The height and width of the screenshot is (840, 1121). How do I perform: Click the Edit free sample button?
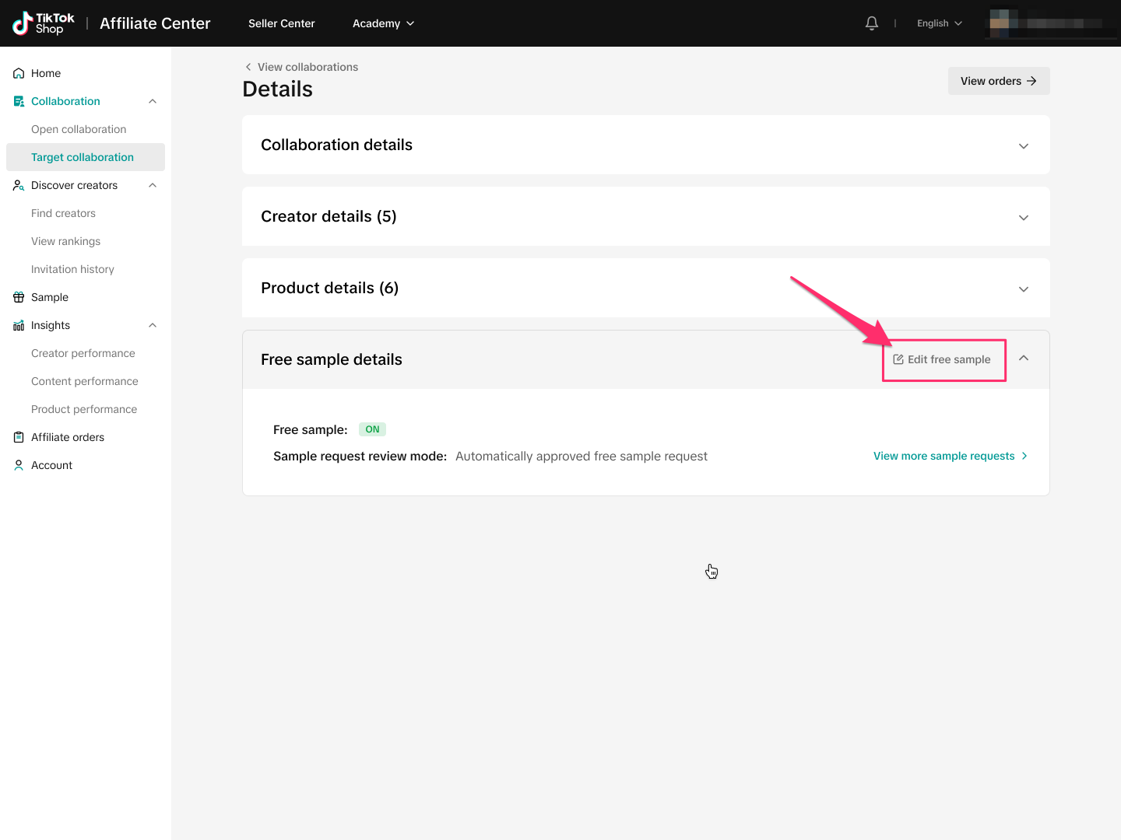coord(942,359)
